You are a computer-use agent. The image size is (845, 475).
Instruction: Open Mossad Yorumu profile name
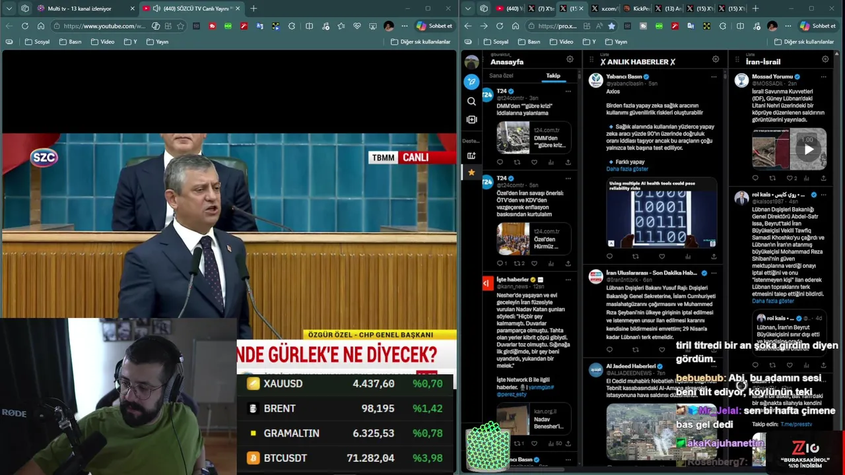[x=772, y=77]
